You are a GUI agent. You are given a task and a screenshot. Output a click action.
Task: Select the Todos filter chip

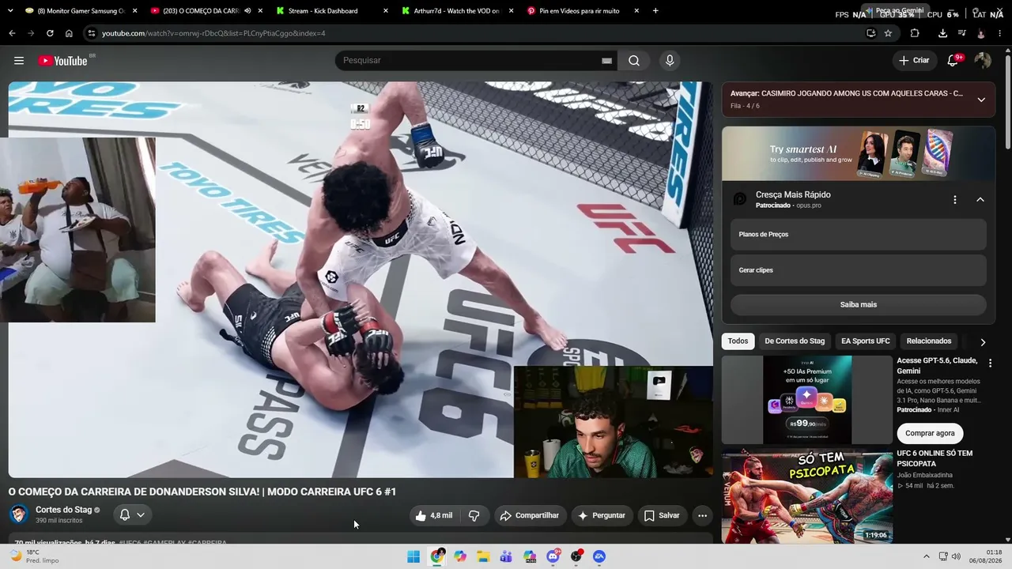[738, 341]
